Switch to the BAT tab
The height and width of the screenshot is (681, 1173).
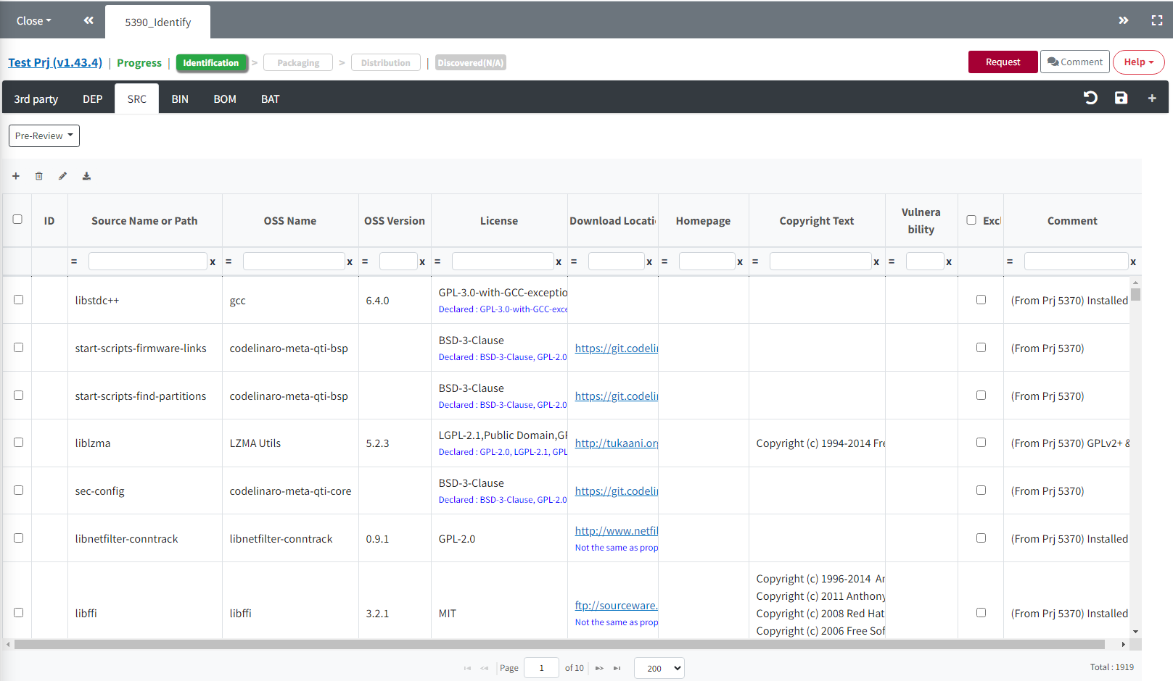pyautogui.click(x=271, y=99)
